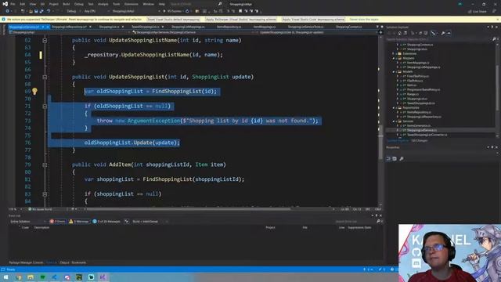Click the Never show this again link
The height and width of the screenshot is (282, 501).
click(363, 20)
